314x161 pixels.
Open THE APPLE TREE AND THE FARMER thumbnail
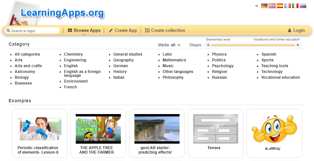tap(98, 129)
